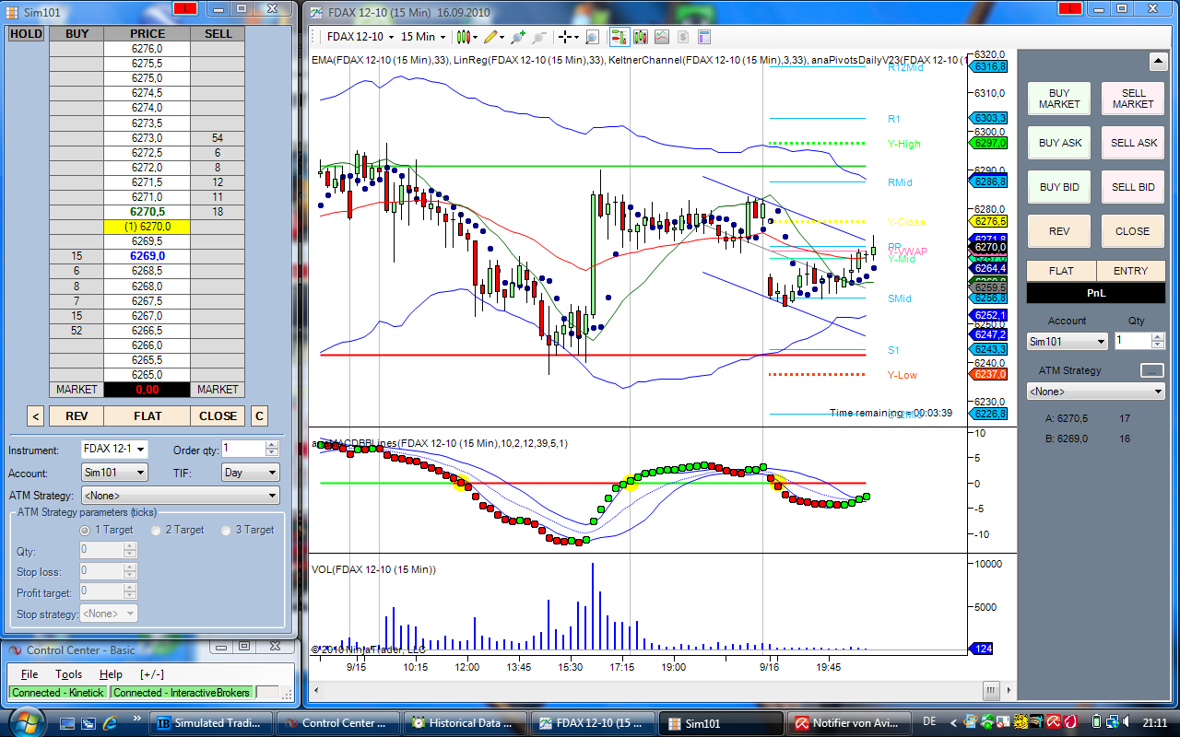Open the SuperDOM Account dropdown
The width and height of the screenshot is (1180, 737).
point(114,473)
